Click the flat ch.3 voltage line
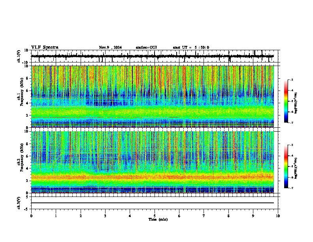Image resolution: width=313 pixels, height=242 pixels. pos(153,203)
